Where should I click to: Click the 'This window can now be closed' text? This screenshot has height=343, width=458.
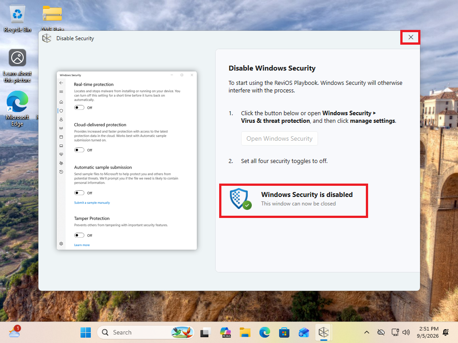(298, 204)
